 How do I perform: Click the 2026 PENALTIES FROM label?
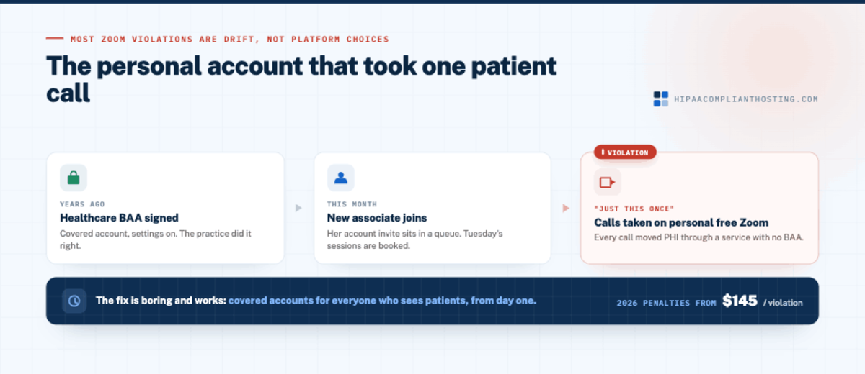(x=667, y=303)
